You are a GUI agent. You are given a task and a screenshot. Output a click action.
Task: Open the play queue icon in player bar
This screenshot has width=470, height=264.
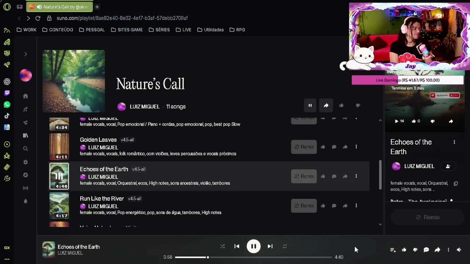(393, 250)
